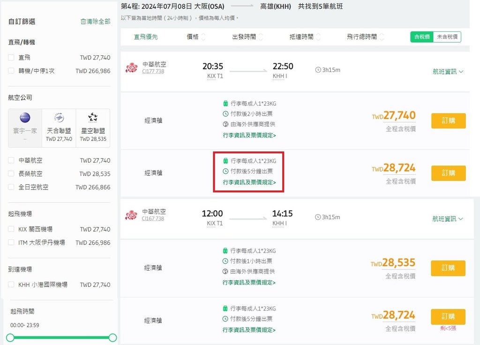Click the KIX T1 label for 20:35 departure

coord(215,76)
